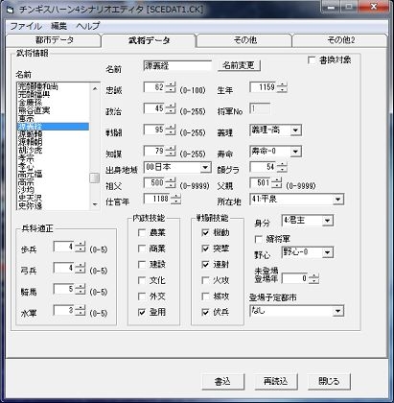Uncheck the 機動 battle skill
The image size is (394, 403).
206,233
